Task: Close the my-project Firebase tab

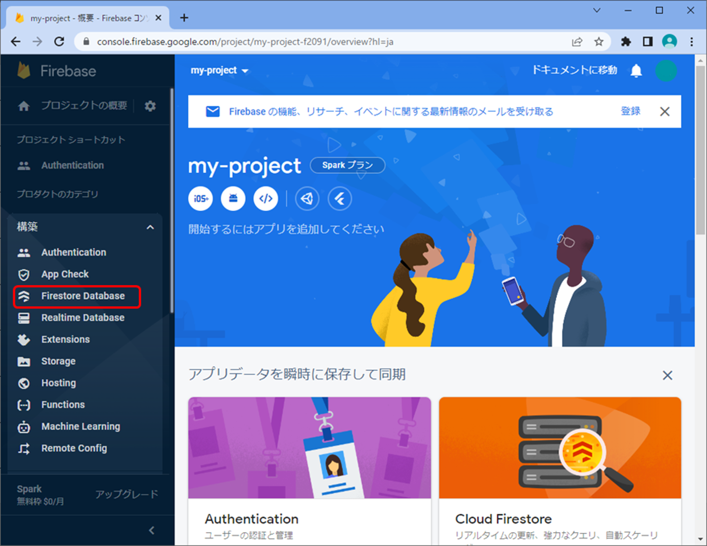Action: (x=158, y=18)
